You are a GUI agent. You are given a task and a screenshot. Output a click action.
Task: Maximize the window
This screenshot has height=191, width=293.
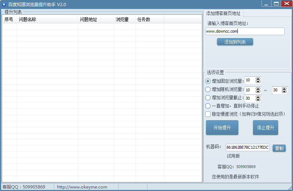coord(276,4)
